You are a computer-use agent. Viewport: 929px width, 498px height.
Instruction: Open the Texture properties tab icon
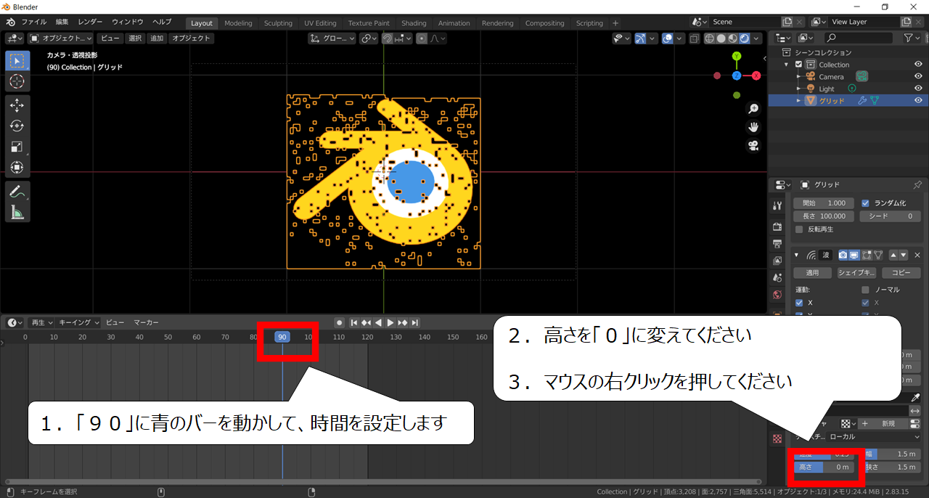point(777,438)
